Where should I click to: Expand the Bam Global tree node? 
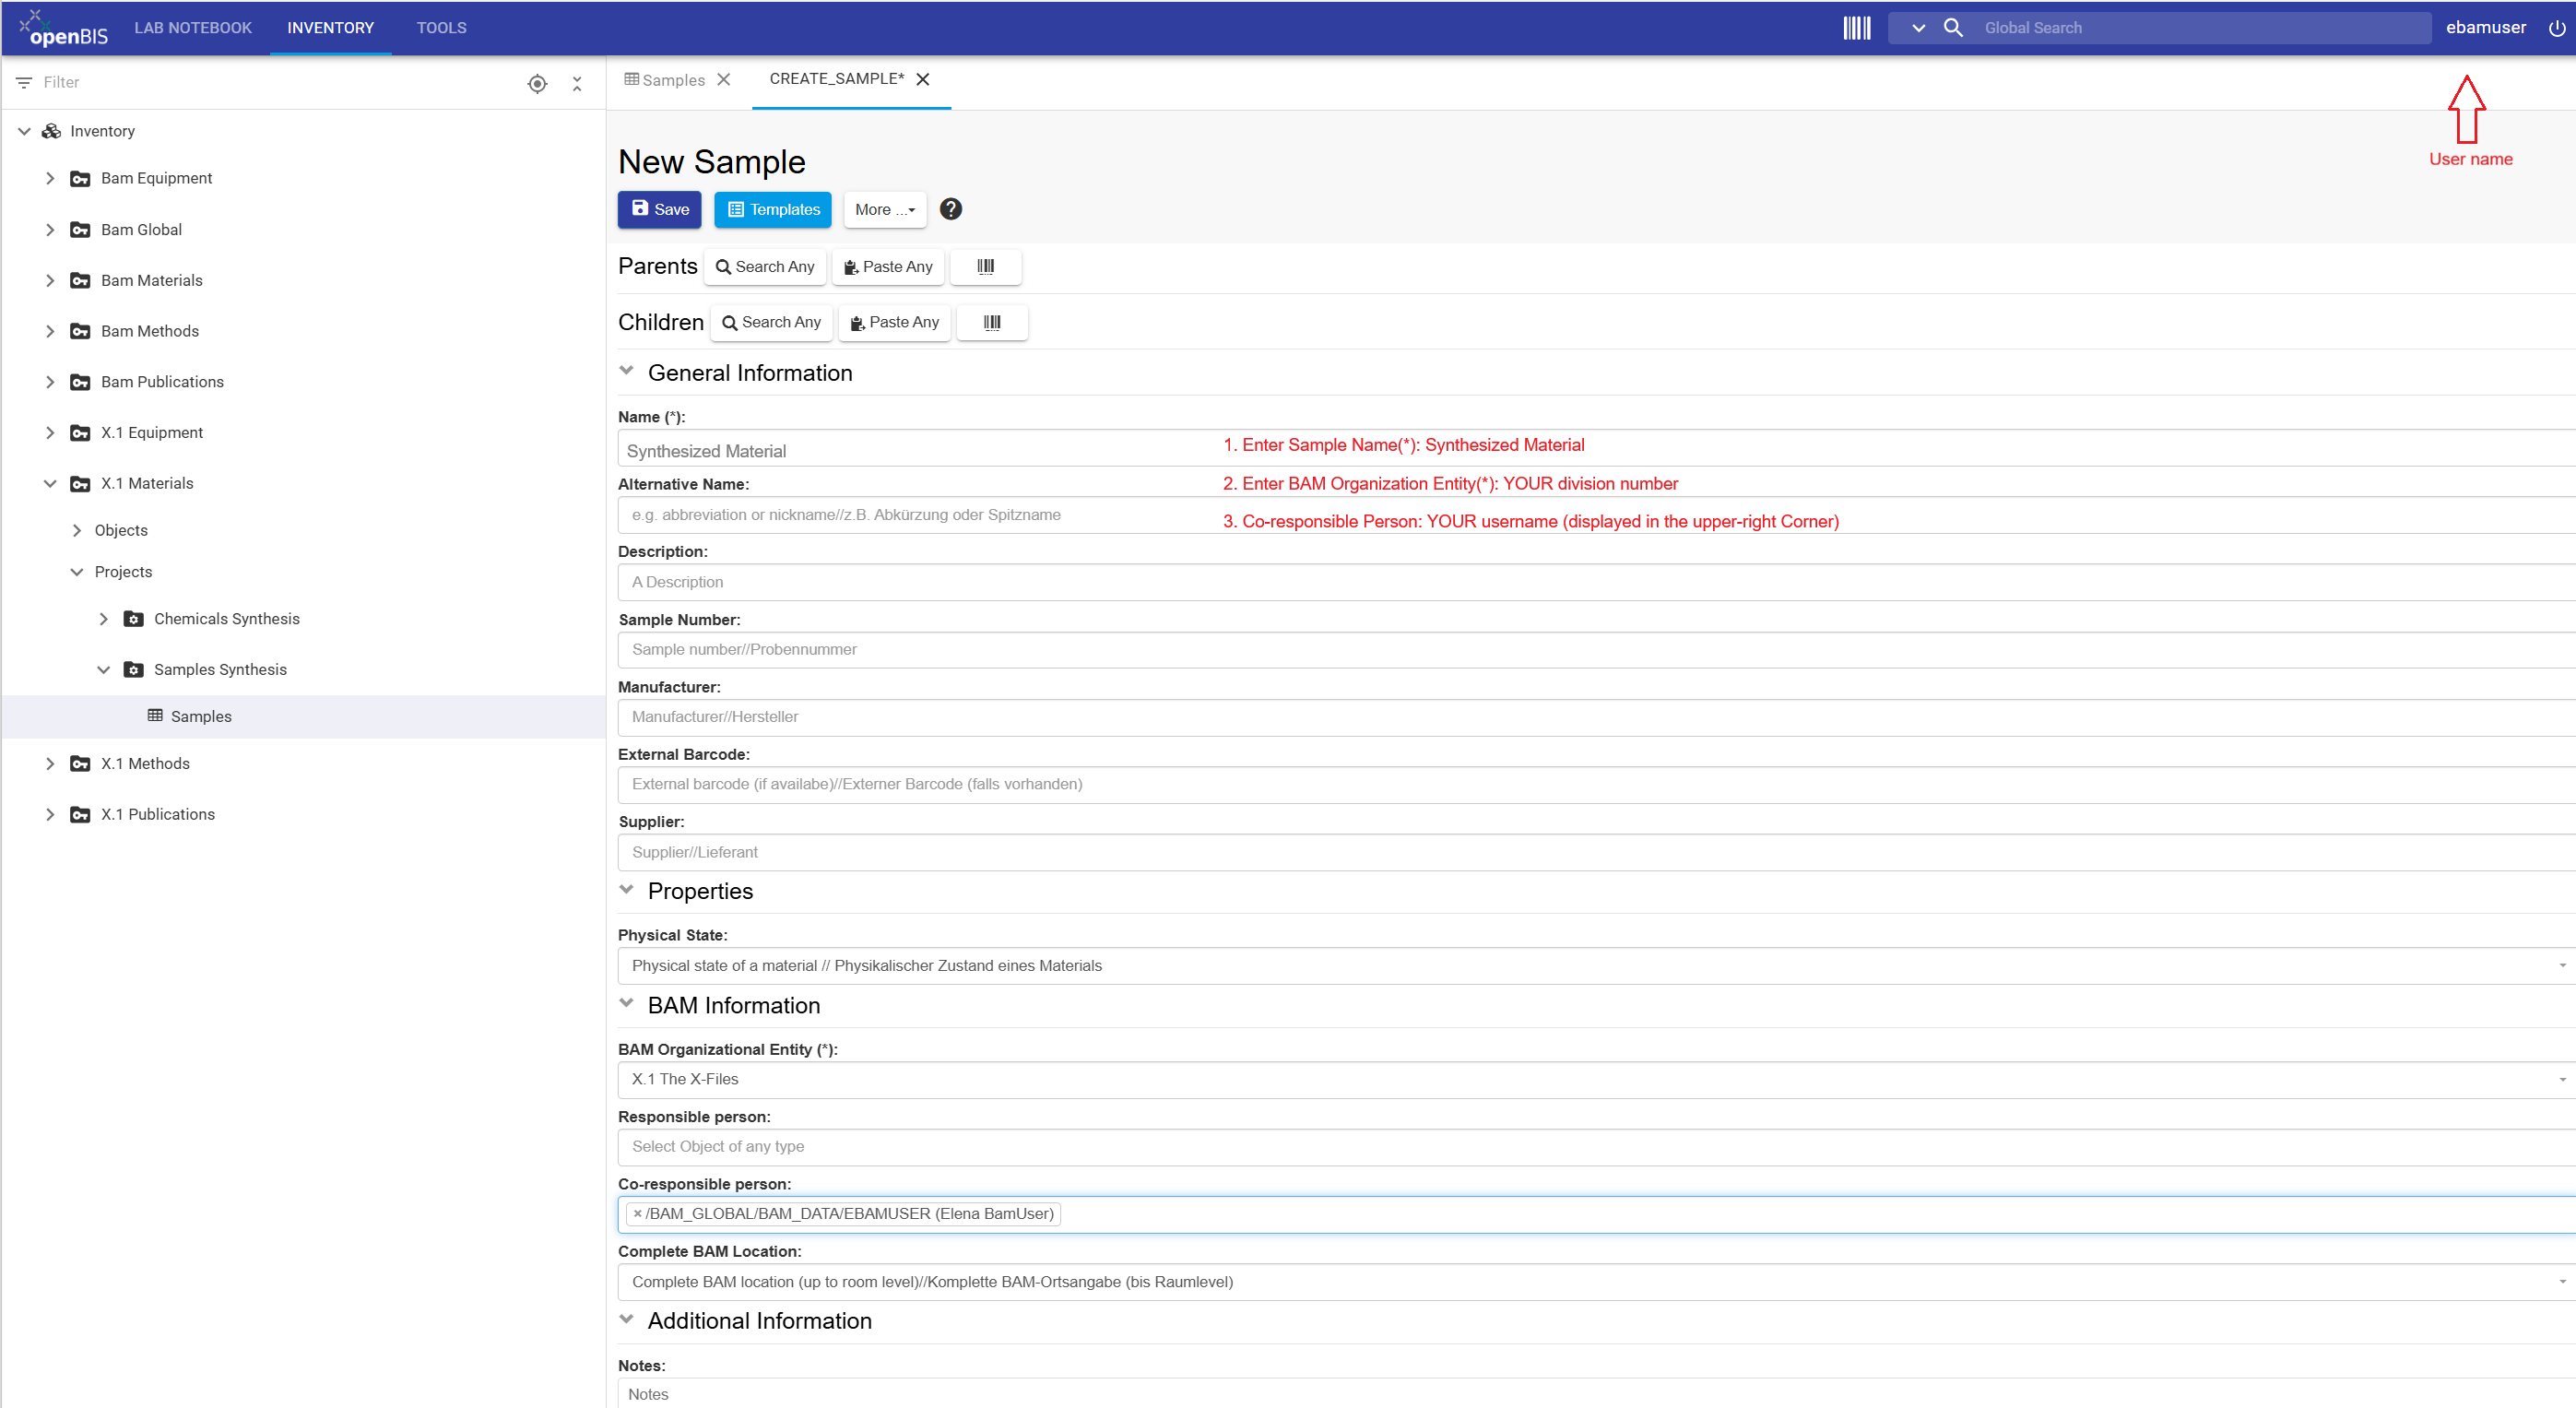[50, 230]
